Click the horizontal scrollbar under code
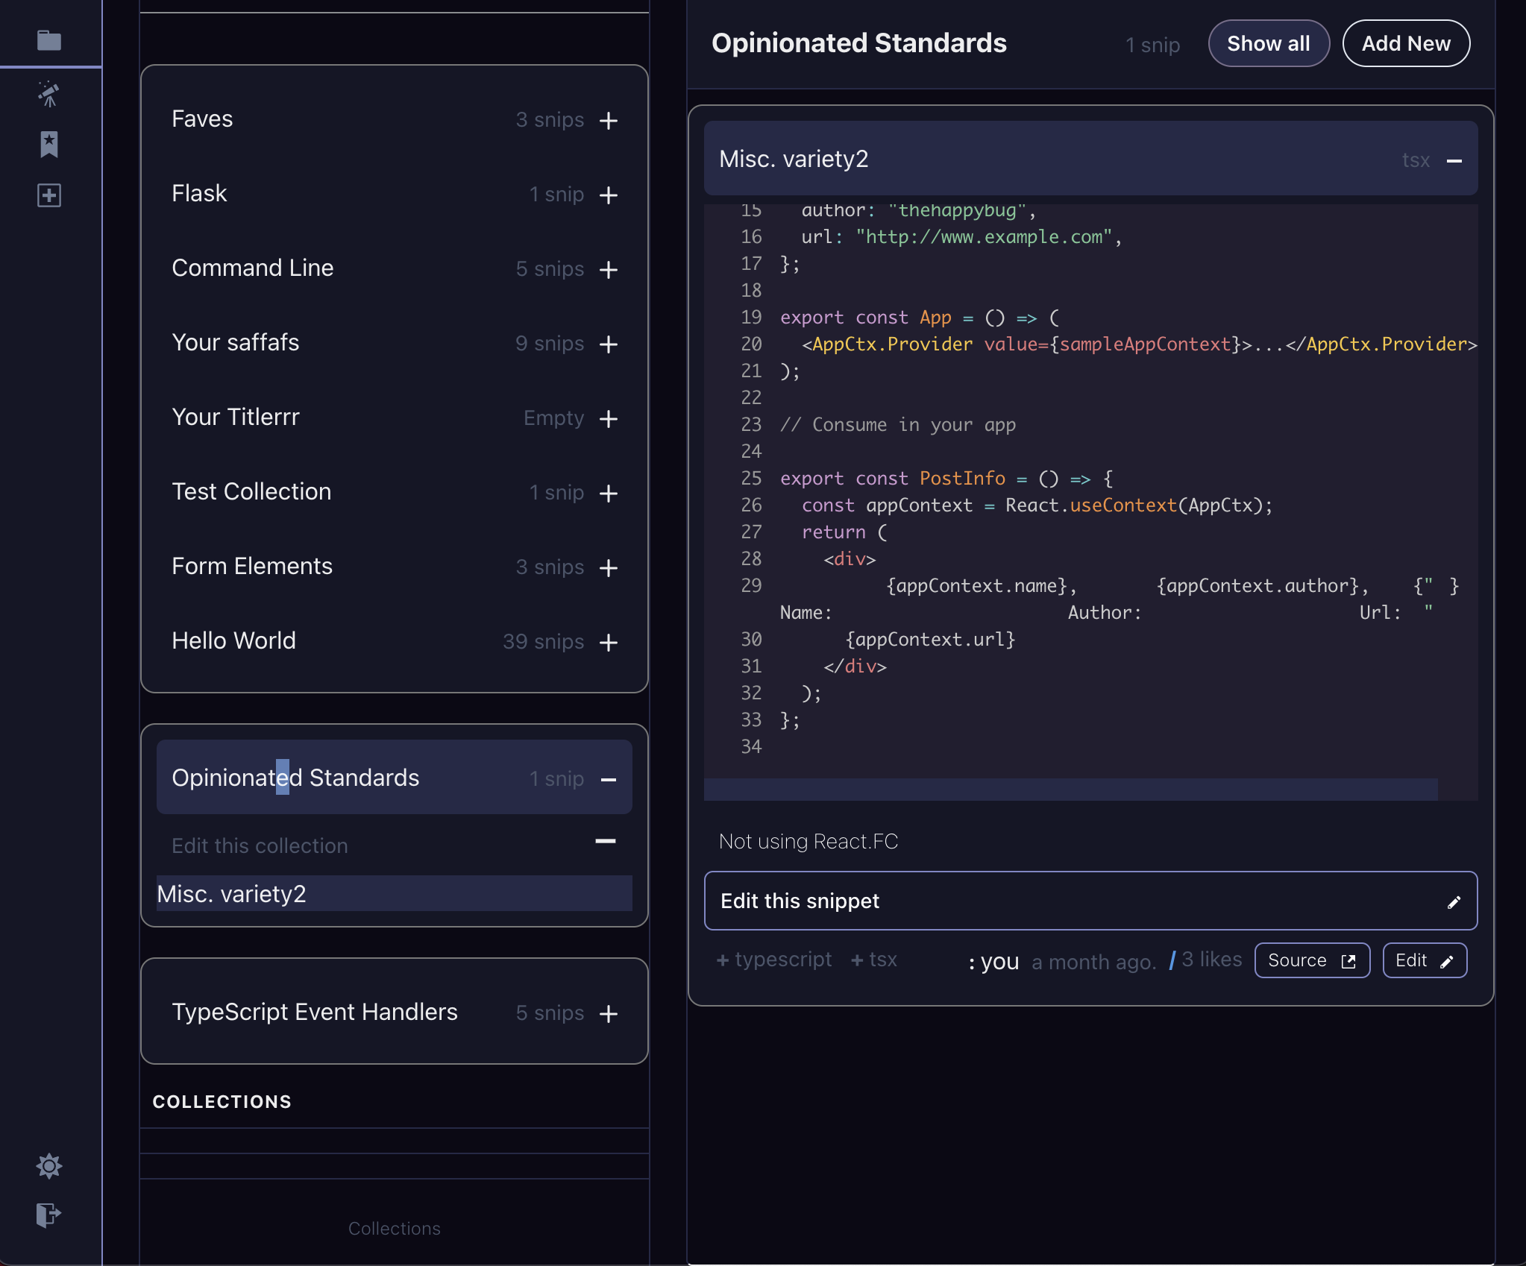 [1070, 790]
